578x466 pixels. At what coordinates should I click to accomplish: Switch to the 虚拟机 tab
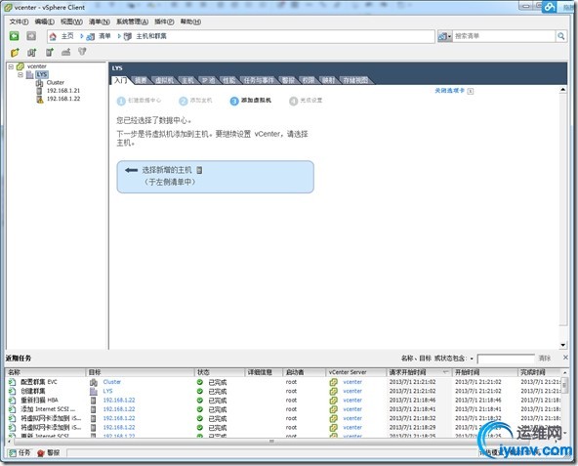pos(164,80)
